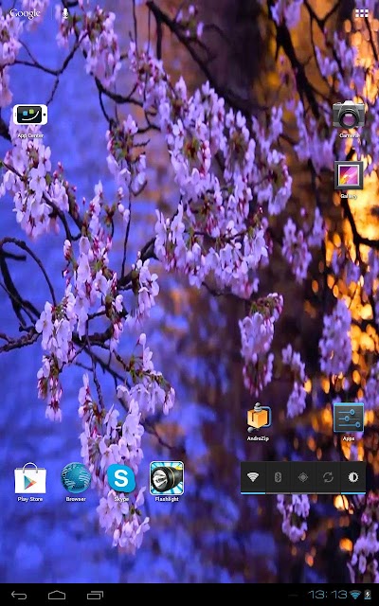
Task: Toggle auto-sync in power control widget
Action: (328, 477)
